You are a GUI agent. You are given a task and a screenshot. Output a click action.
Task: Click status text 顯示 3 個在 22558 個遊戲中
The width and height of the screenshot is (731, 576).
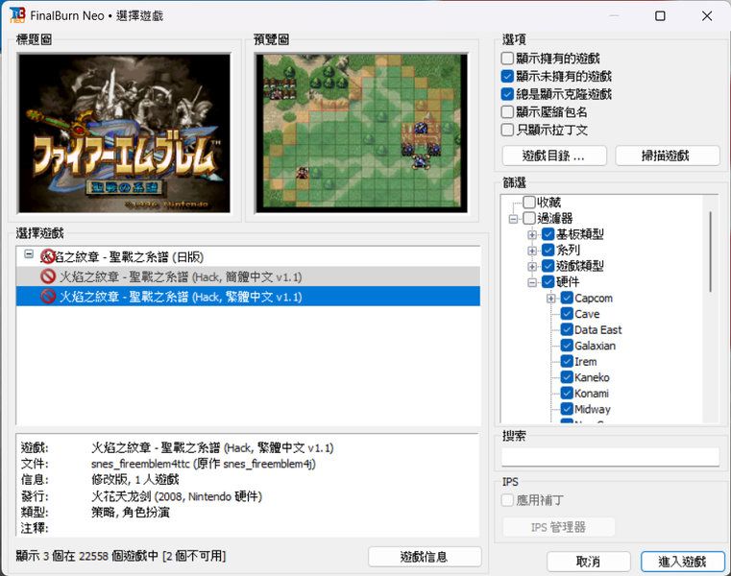(x=87, y=556)
